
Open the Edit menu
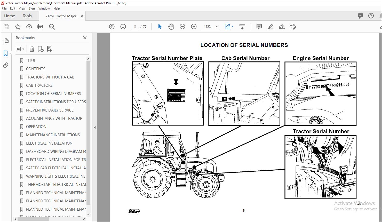(x=13, y=9)
